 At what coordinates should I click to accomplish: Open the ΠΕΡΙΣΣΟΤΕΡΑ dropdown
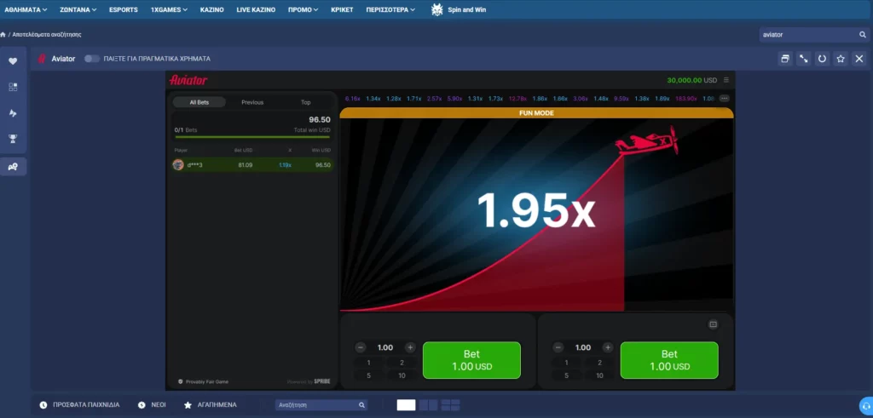coord(390,9)
